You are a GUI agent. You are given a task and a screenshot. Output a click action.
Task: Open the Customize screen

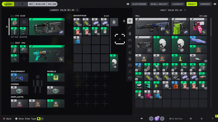[x=139, y=4]
